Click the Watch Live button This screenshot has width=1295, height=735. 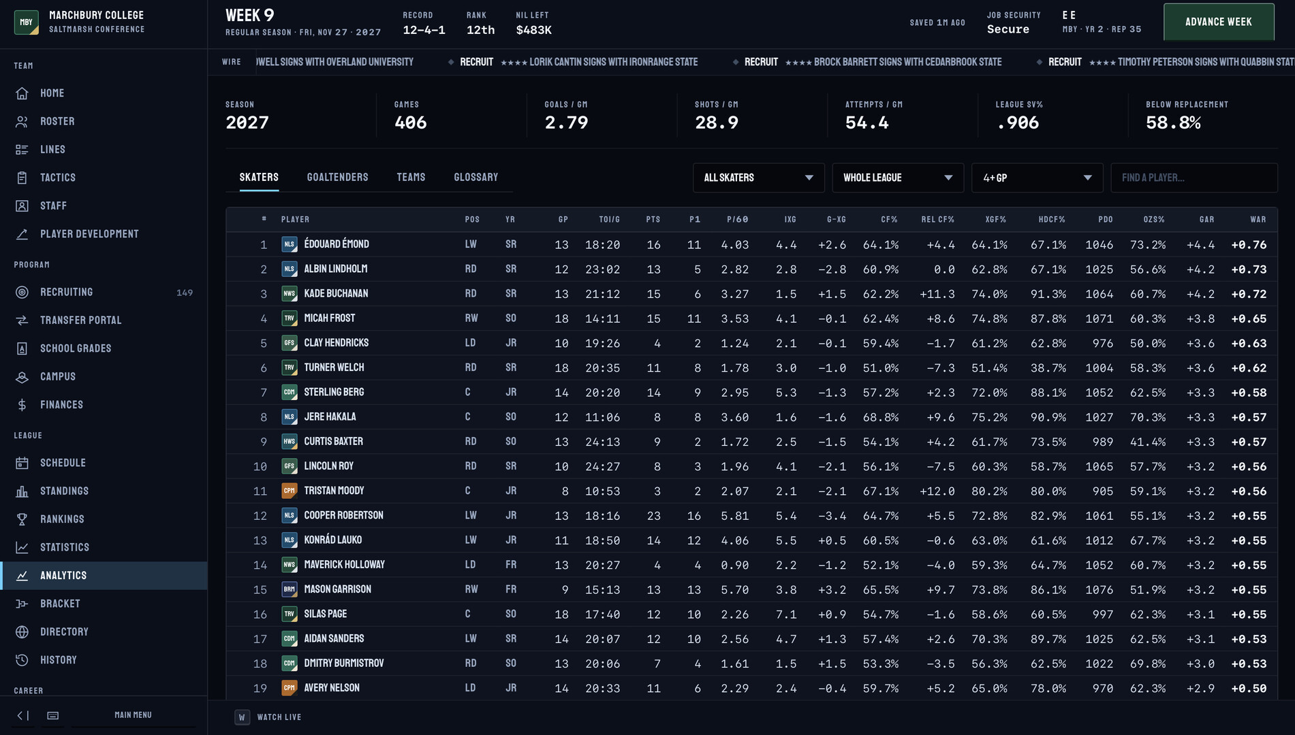point(268,717)
